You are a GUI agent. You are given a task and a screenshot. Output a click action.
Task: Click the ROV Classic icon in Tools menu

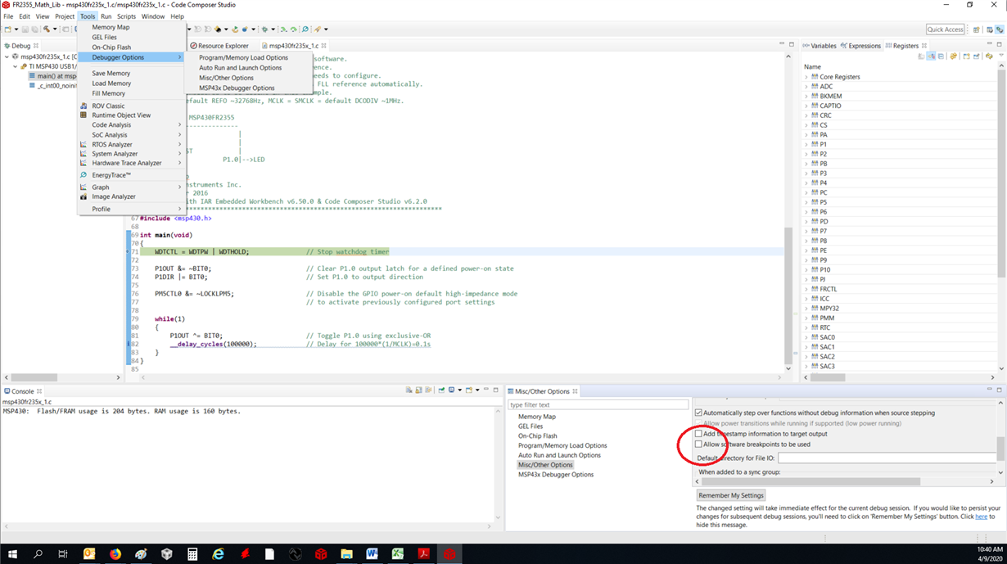click(x=84, y=106)
